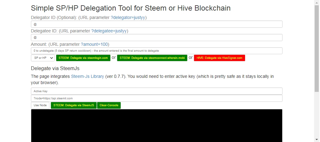Focus the node URL input field
The width and height of the screenshot is (320, 142).
click(x=157, y=98)
